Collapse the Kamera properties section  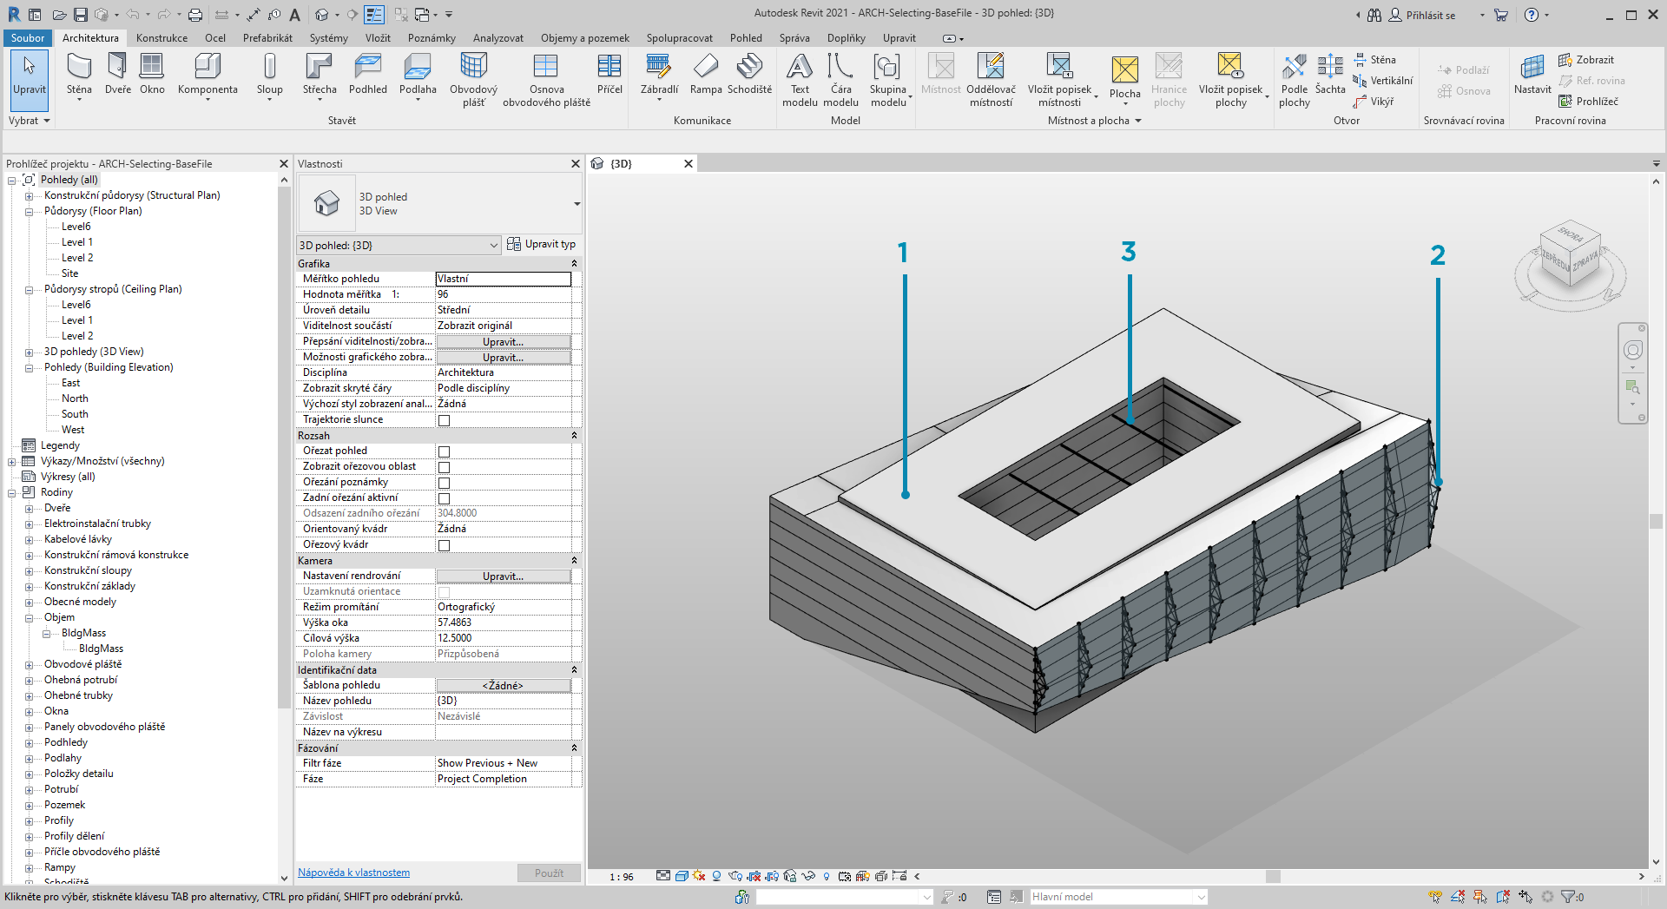coord(574,560)
